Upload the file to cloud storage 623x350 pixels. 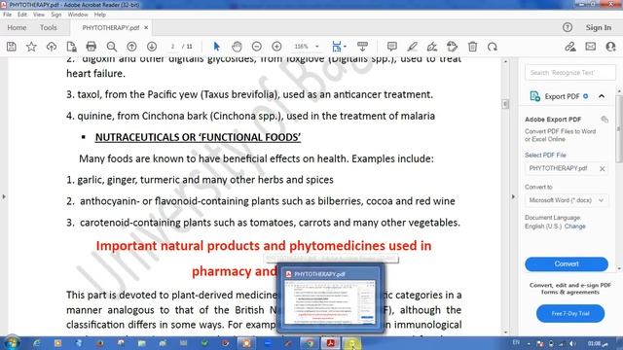click(52, 47)
